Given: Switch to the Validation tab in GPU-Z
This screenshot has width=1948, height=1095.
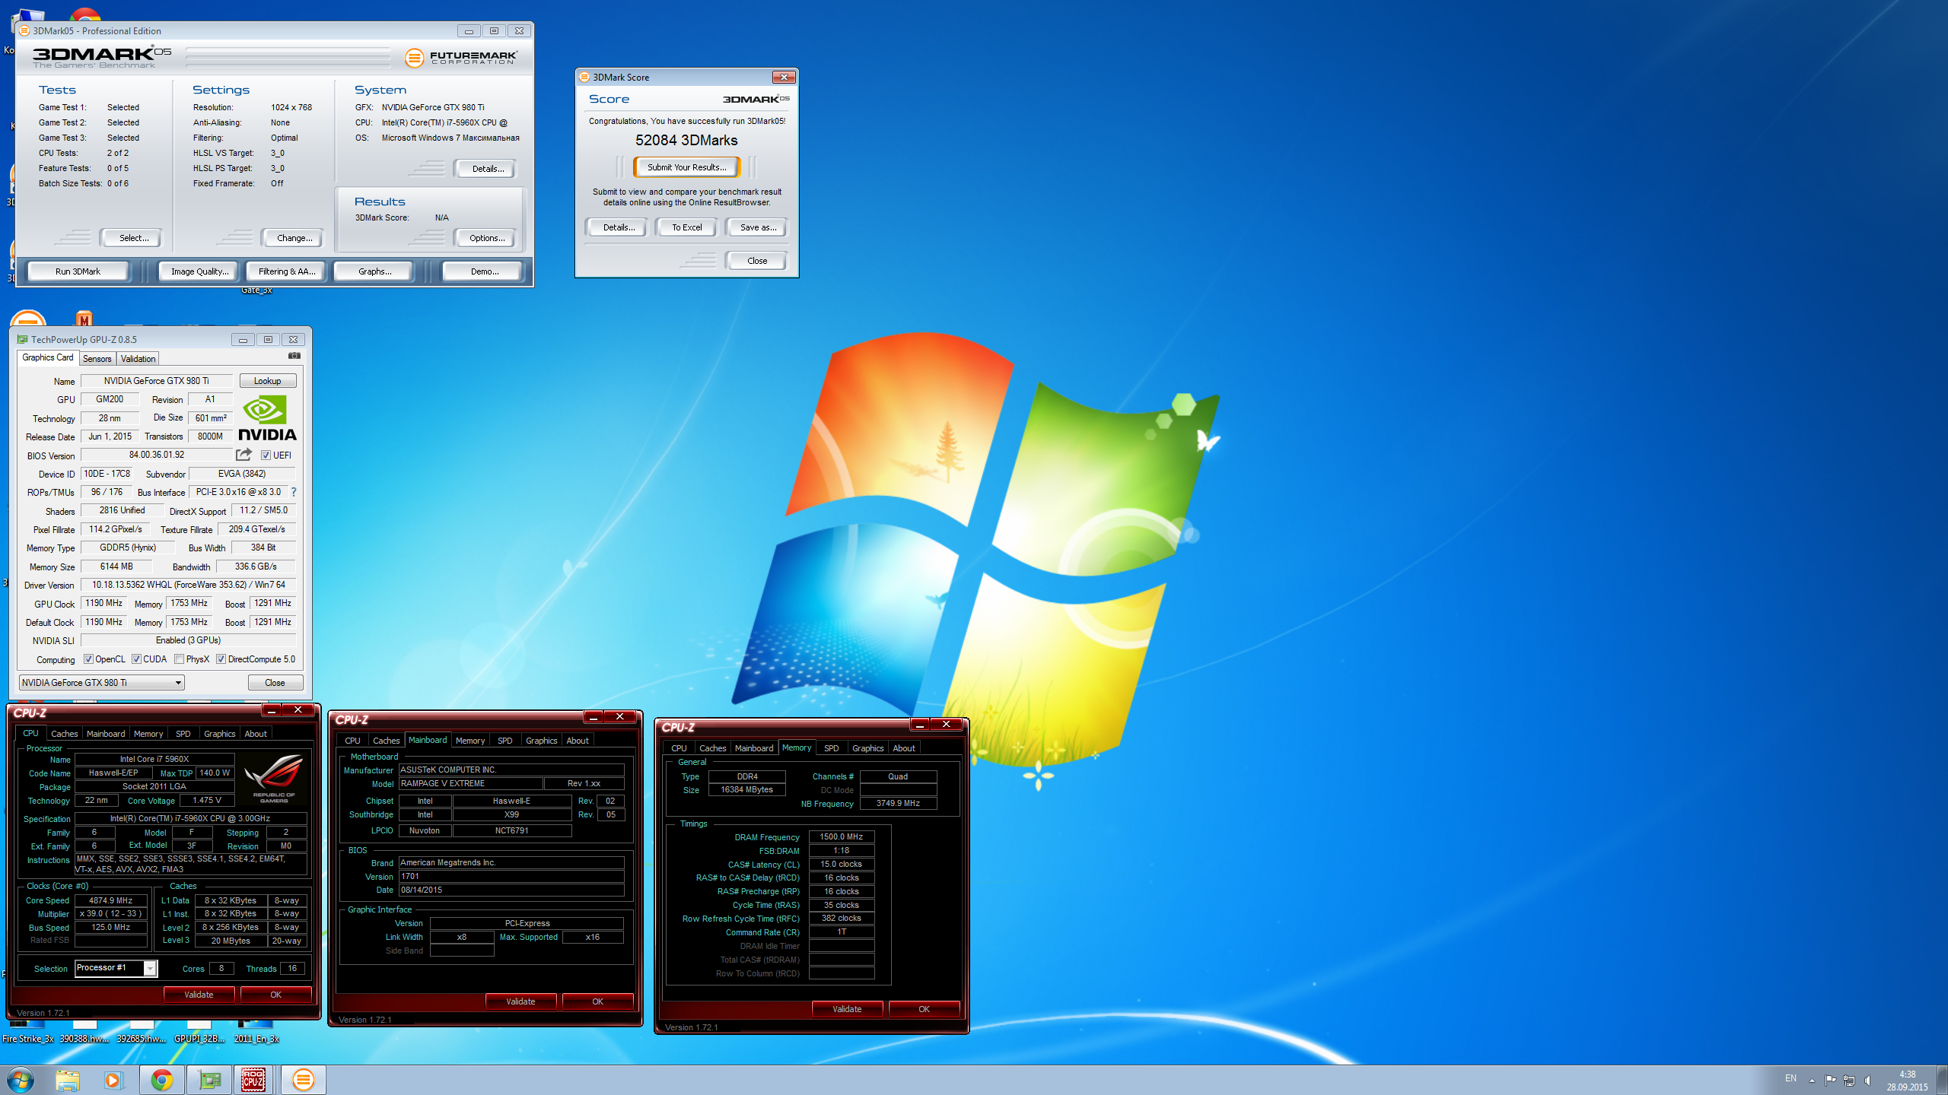Looking at the screenshot, I should click(x=138, y=358).
